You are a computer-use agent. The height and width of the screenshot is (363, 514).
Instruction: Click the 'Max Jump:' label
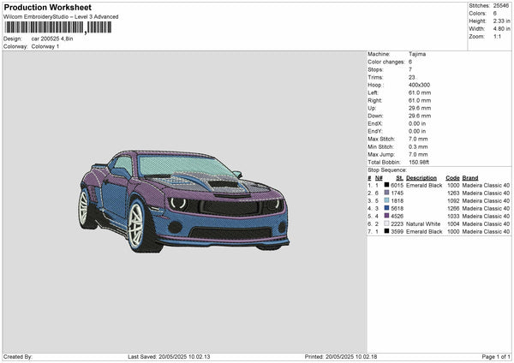pyautogui.click(x=381, y=154)
